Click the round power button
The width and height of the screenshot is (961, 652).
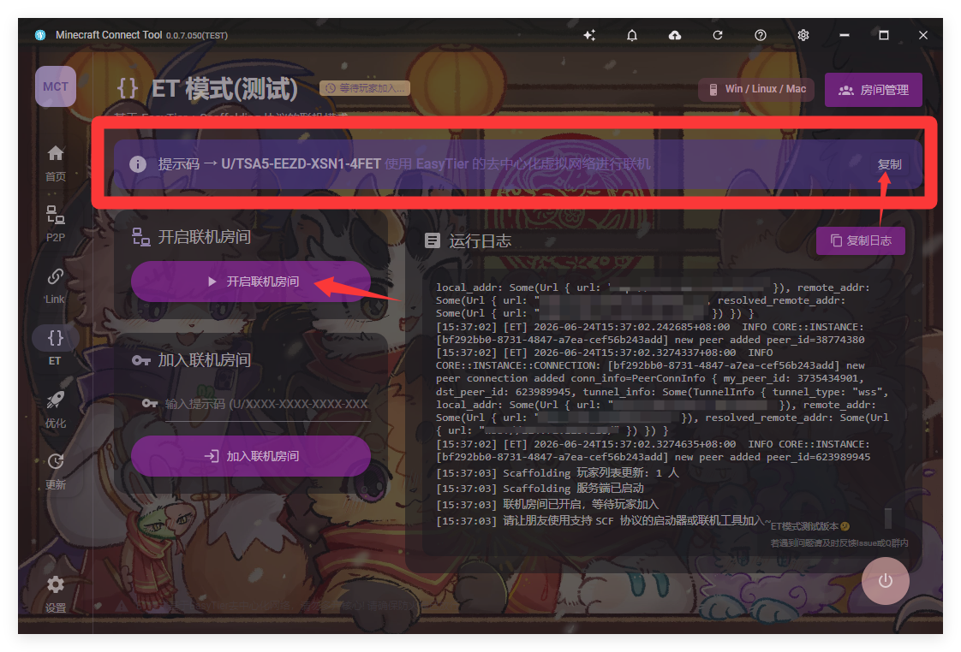[885, 580]
